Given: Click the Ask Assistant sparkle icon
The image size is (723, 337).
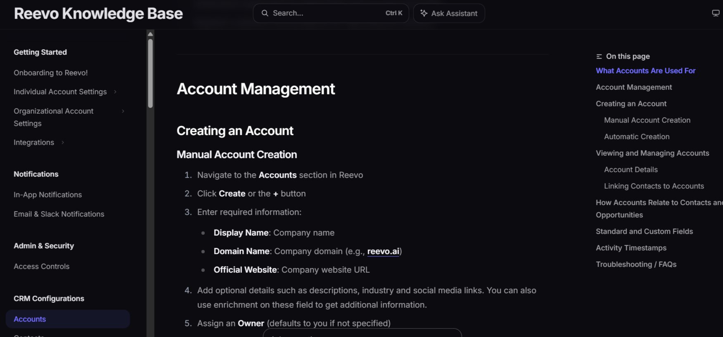Looking at the screenshot, I should tap(424, 13).
